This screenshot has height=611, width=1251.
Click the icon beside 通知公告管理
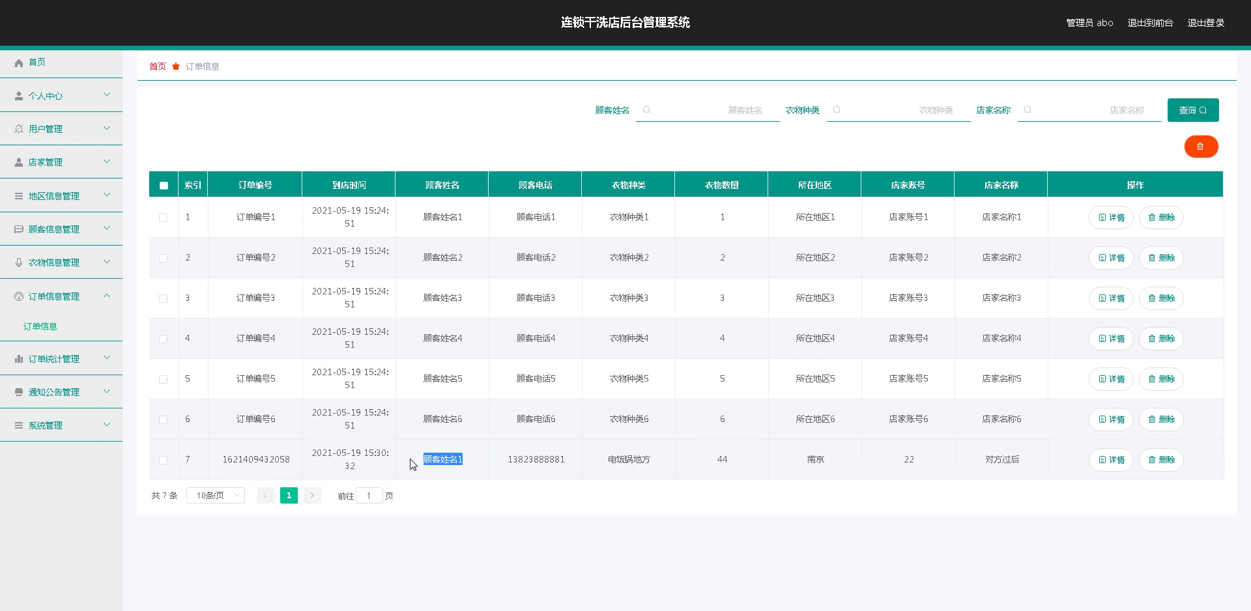tap(19, 392)
